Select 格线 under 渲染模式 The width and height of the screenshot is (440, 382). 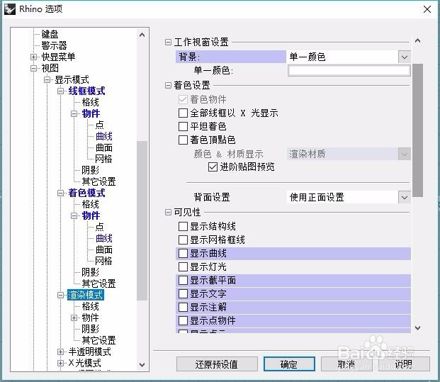(91, 306)
